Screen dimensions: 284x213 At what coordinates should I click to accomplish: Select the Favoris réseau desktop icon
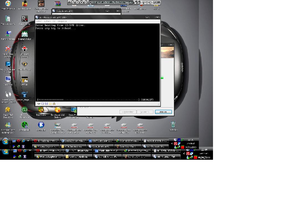8,35
